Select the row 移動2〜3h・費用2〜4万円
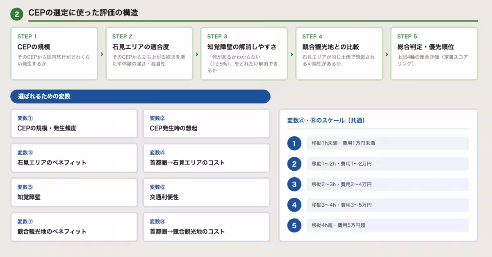 388,184
